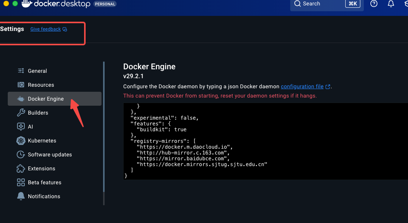408x223 pixels.
Task: Click the ⌘K shortcut badge
Action: tap(353, 3)
